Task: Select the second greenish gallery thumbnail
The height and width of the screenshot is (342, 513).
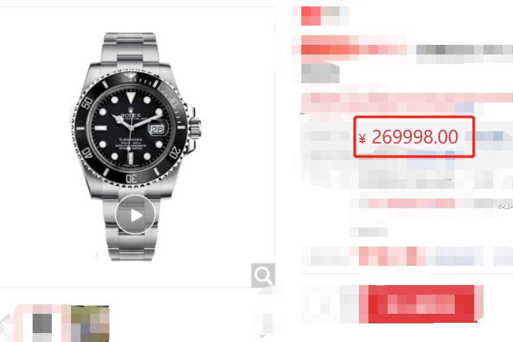Action: coord(90,323)
